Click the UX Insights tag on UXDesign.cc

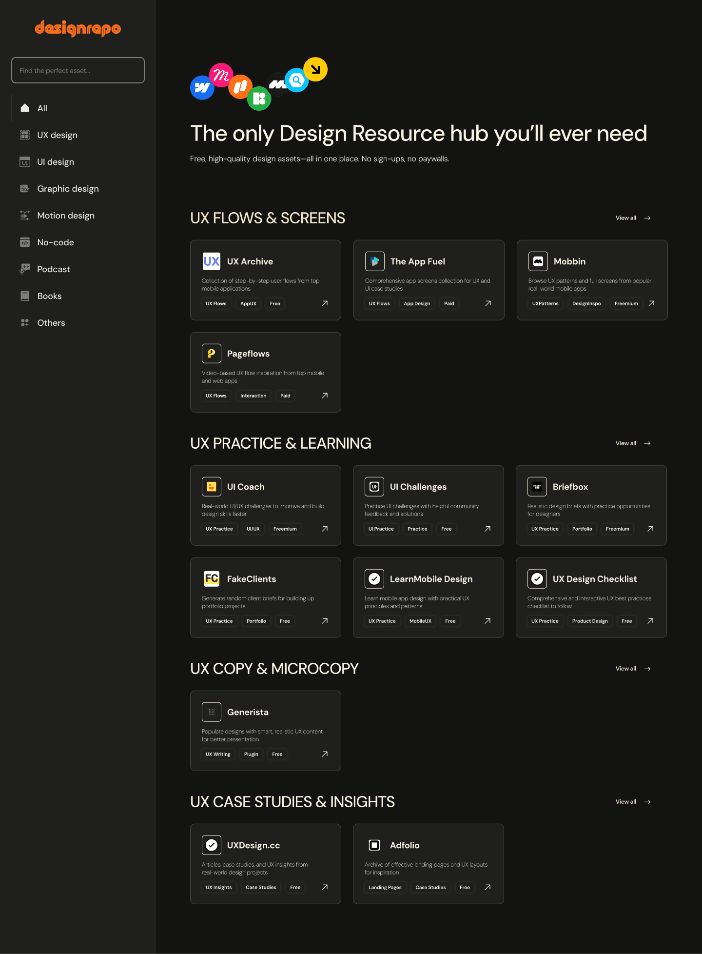[x=219, y=887]
